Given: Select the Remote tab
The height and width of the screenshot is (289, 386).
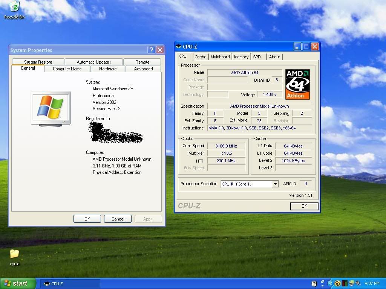Looking at the screenshot, I should (x=142, y=62).
